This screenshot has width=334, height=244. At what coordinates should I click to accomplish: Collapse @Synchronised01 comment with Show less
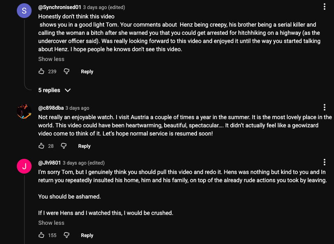(51, 59)
